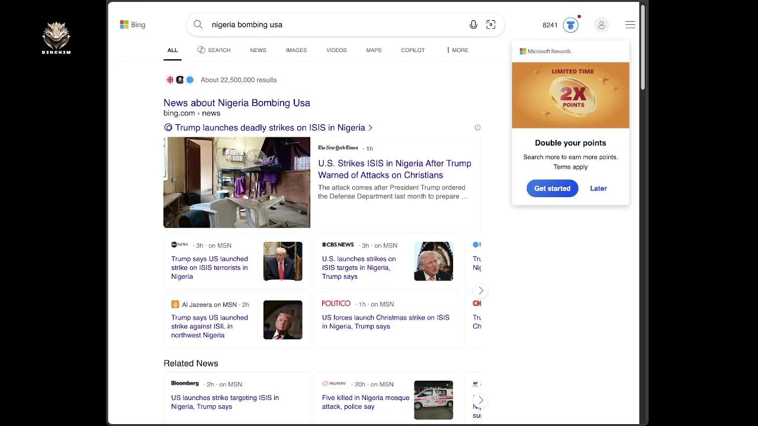Viewport: 758px width, 426px height.
Task: Click Trump thumbnail in ABC News card
Action: pyautogui.click(x=282, y=261)
